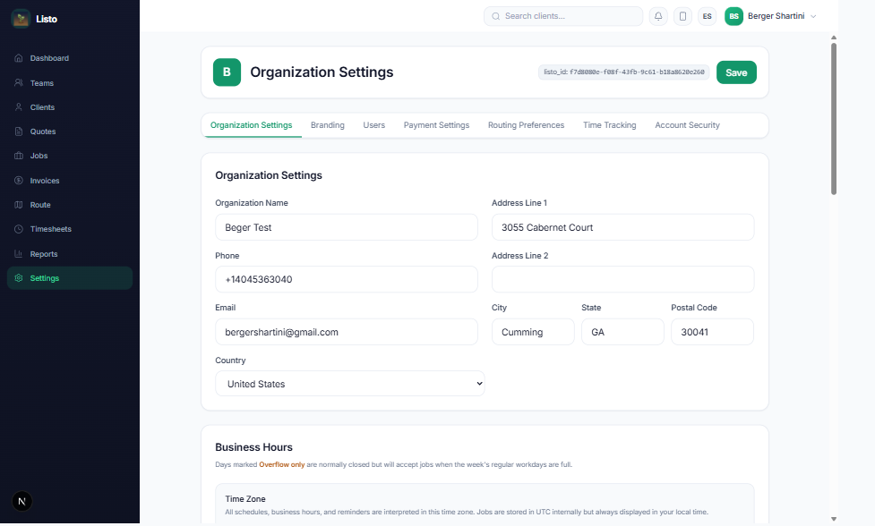Image resolution: width=875 pixels, height=526 pixels.
Task: Switch to Routing Preferences tab
Action: tap(526, 125)
